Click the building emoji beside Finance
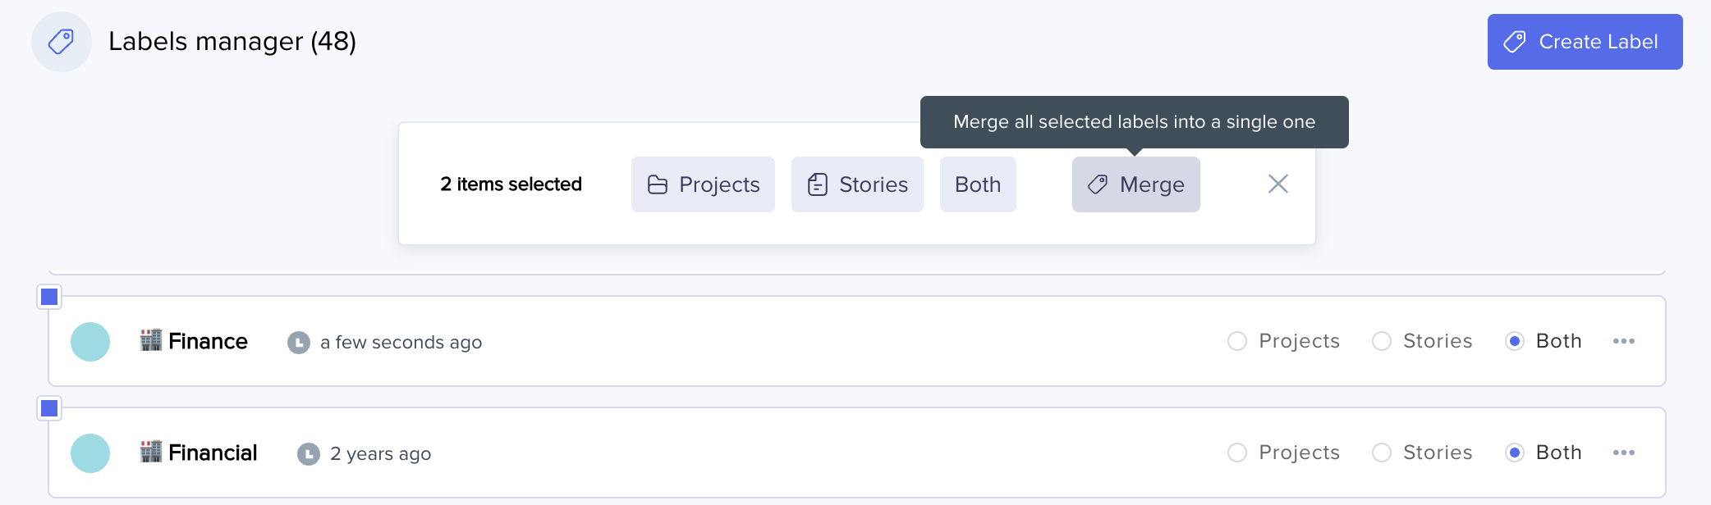1711x505 pixels. [x=151, y=339]
